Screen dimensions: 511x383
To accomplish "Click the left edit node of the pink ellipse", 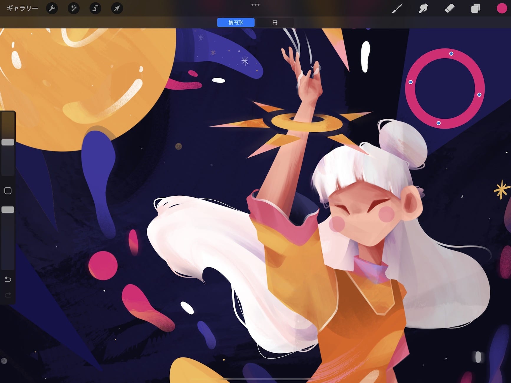I will [x=411, y=82].
